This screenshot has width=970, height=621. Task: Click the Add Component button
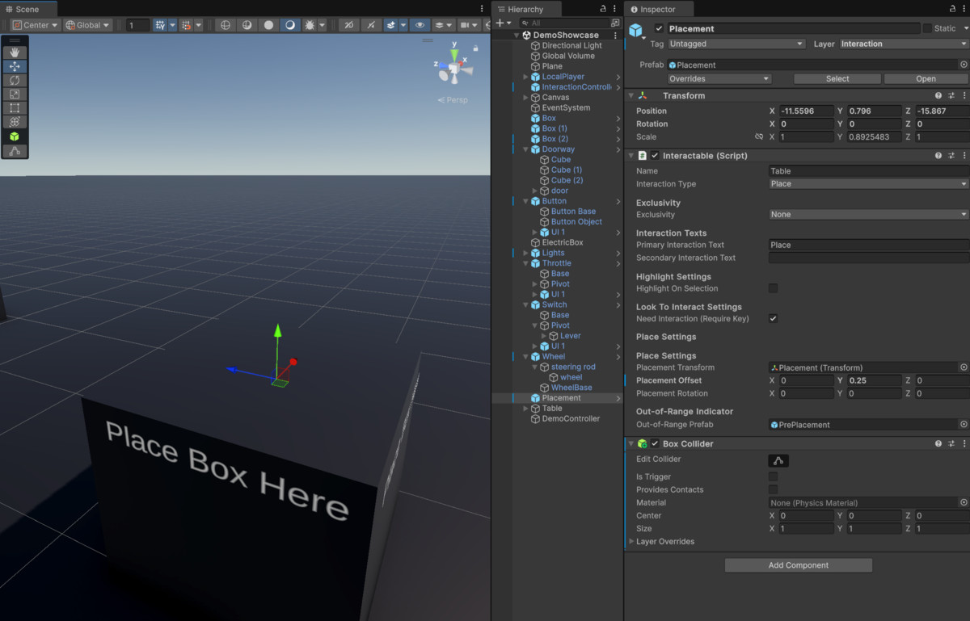point(798,564)
